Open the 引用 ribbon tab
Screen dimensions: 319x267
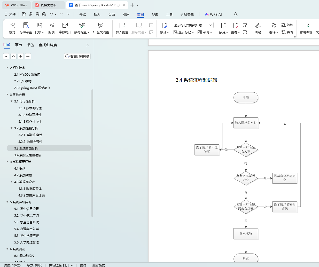click(126, 14)
